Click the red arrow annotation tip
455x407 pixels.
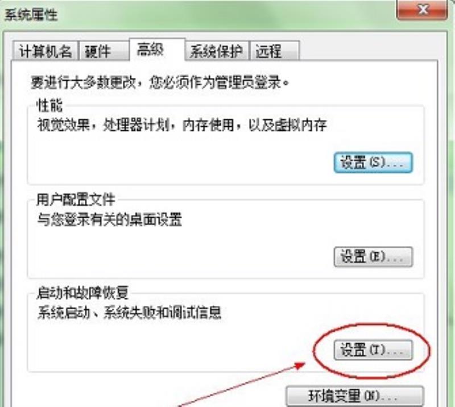pyautogui.click(x=301, y=364)
